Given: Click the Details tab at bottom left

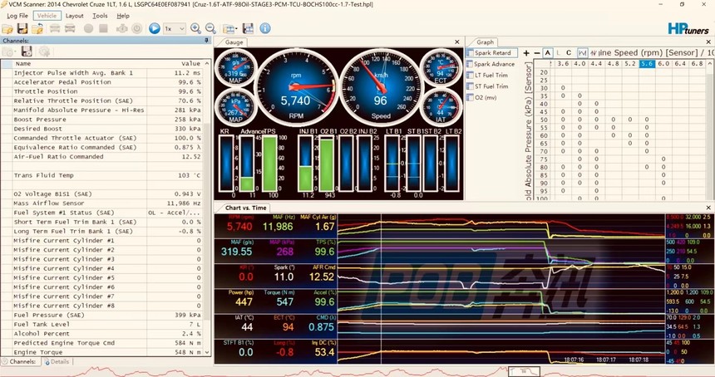Looking at the screenshot, I should tap(57, 361).
